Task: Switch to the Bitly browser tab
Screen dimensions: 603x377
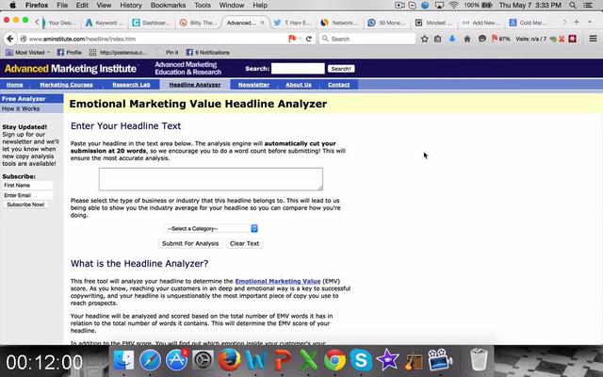Action: (199, 23)
